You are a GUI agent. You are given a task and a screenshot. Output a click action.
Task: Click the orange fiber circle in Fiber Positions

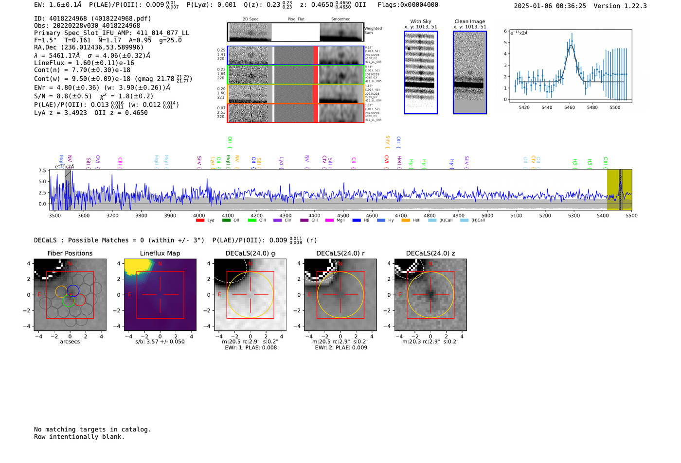pyautogui.click(x=61, y=292)
